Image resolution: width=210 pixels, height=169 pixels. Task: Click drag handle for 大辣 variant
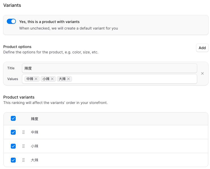(24, 160)
